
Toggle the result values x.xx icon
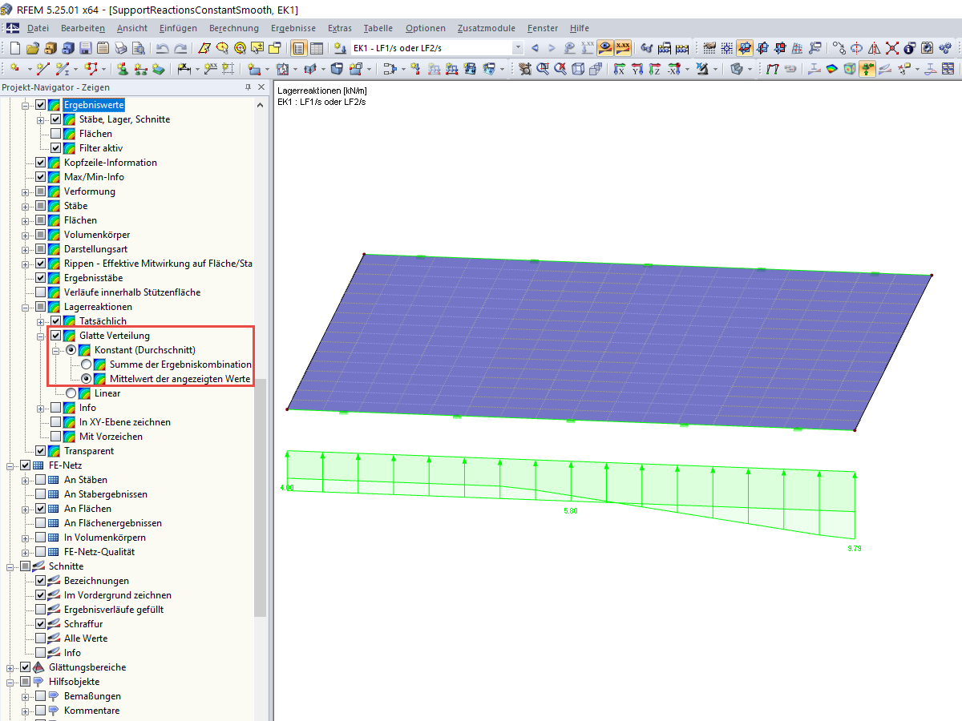623,48
